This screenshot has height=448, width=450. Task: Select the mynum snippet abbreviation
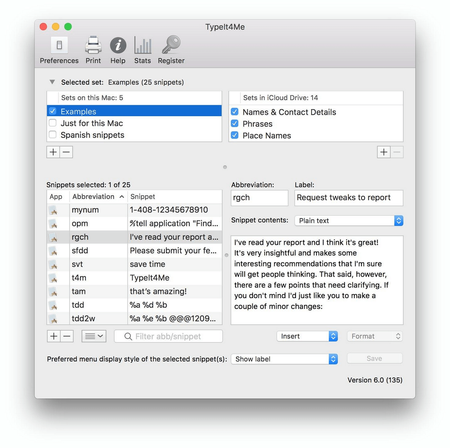point(85,210)
